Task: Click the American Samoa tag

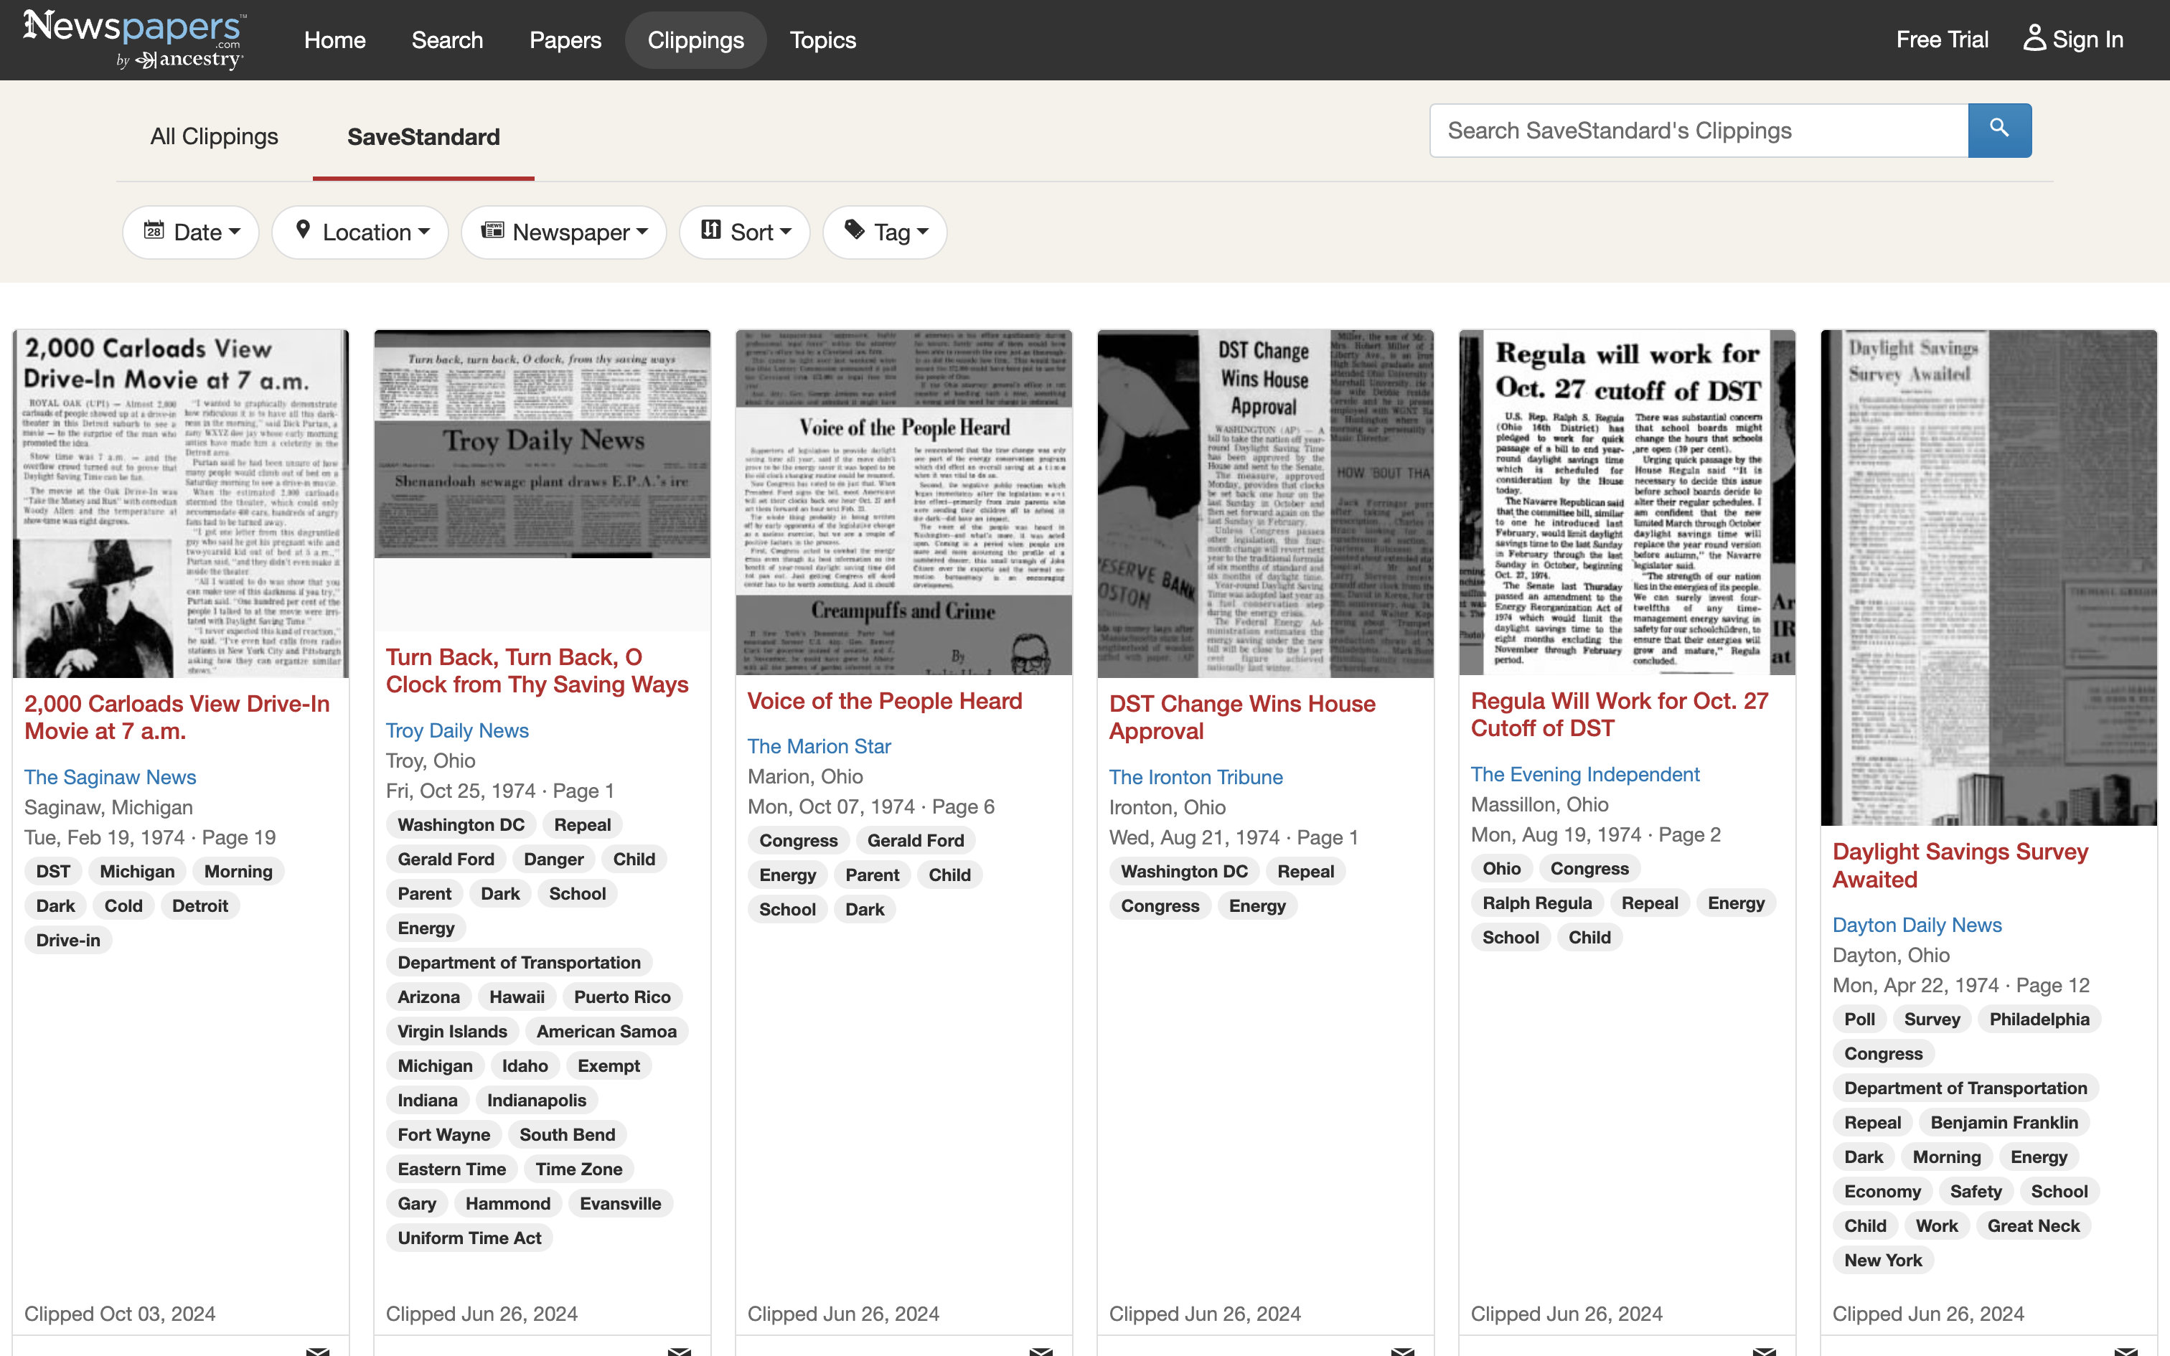Action: [x=606, y=1032]
